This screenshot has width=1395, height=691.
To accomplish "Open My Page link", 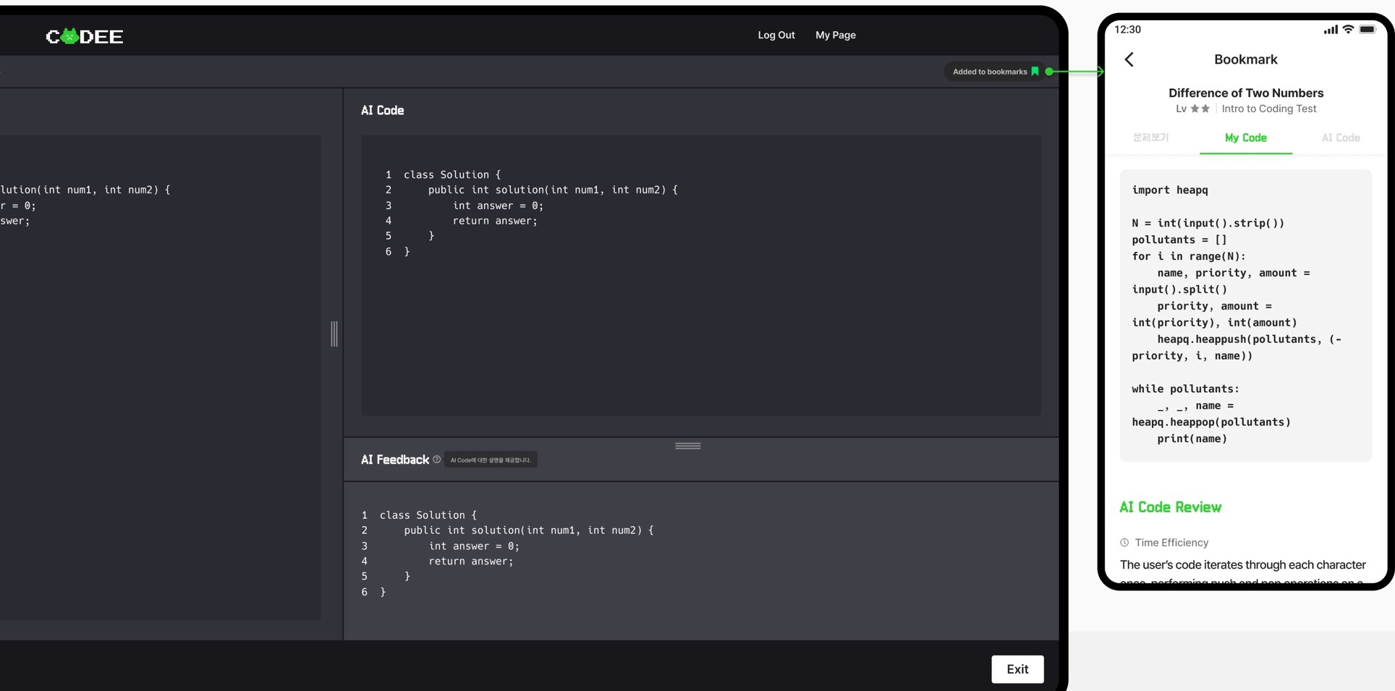I will 836,35.
